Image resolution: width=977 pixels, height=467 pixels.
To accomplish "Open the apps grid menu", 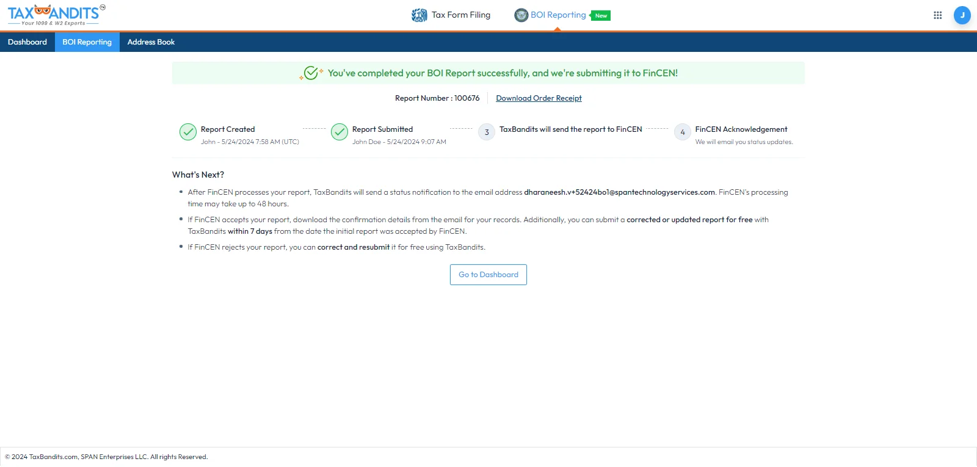I will (x=937, y=15).
